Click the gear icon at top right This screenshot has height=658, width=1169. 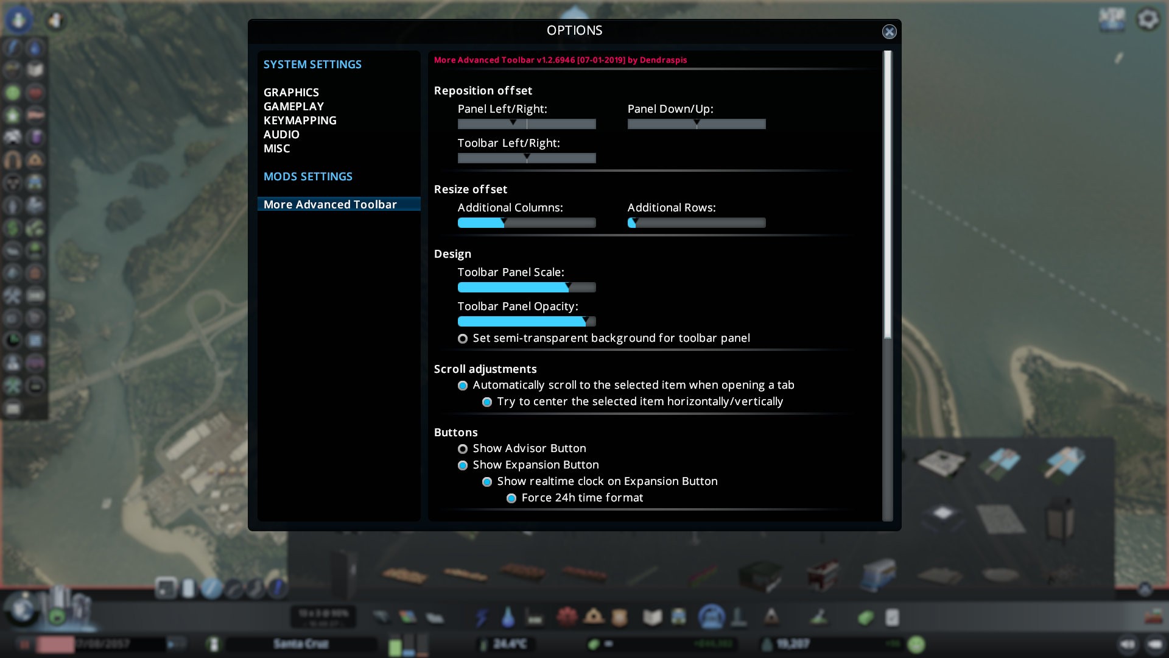click(x=1148, y=19)
